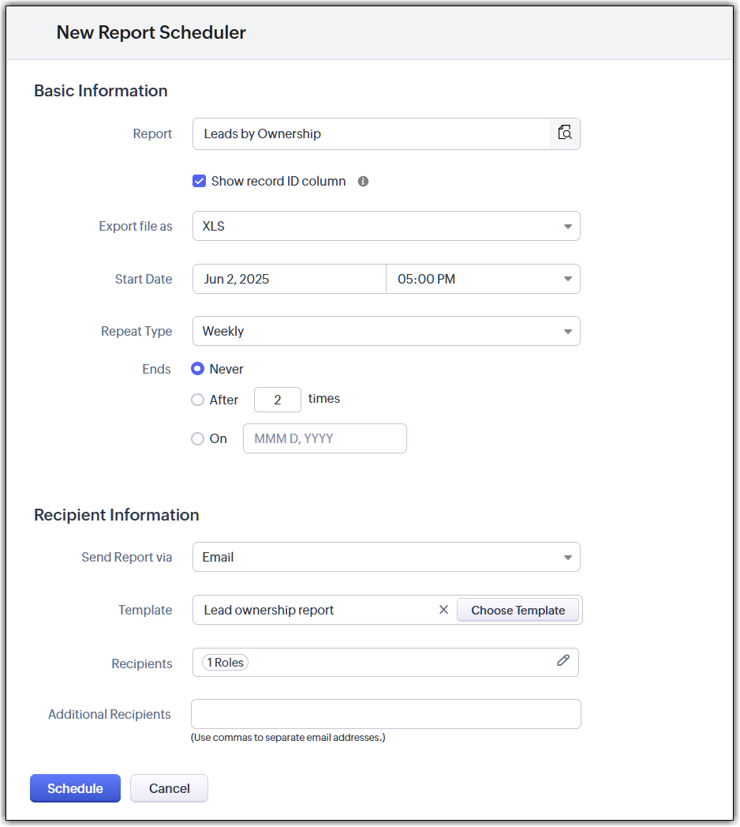Expand the Repeat Type dropdown
Screen dimensions: 740x827
point(386,331)
